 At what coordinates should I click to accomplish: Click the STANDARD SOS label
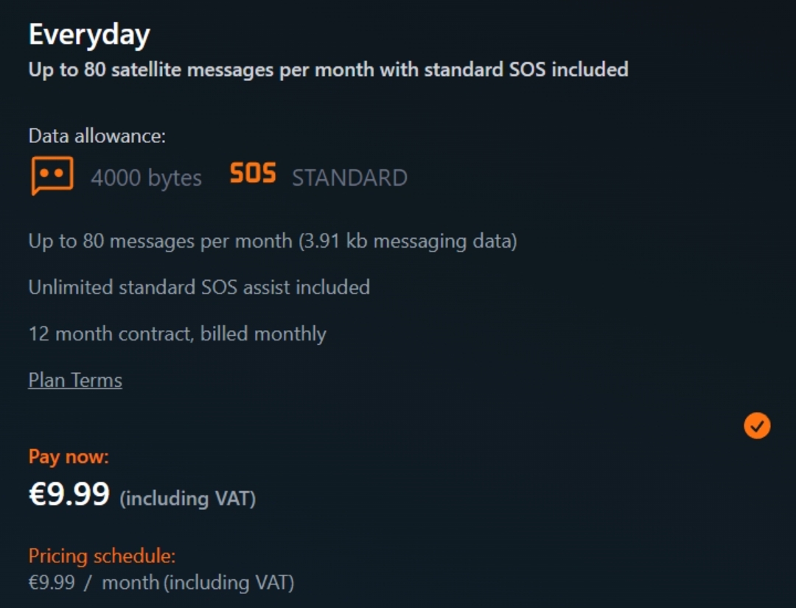(x=349, y=178)
